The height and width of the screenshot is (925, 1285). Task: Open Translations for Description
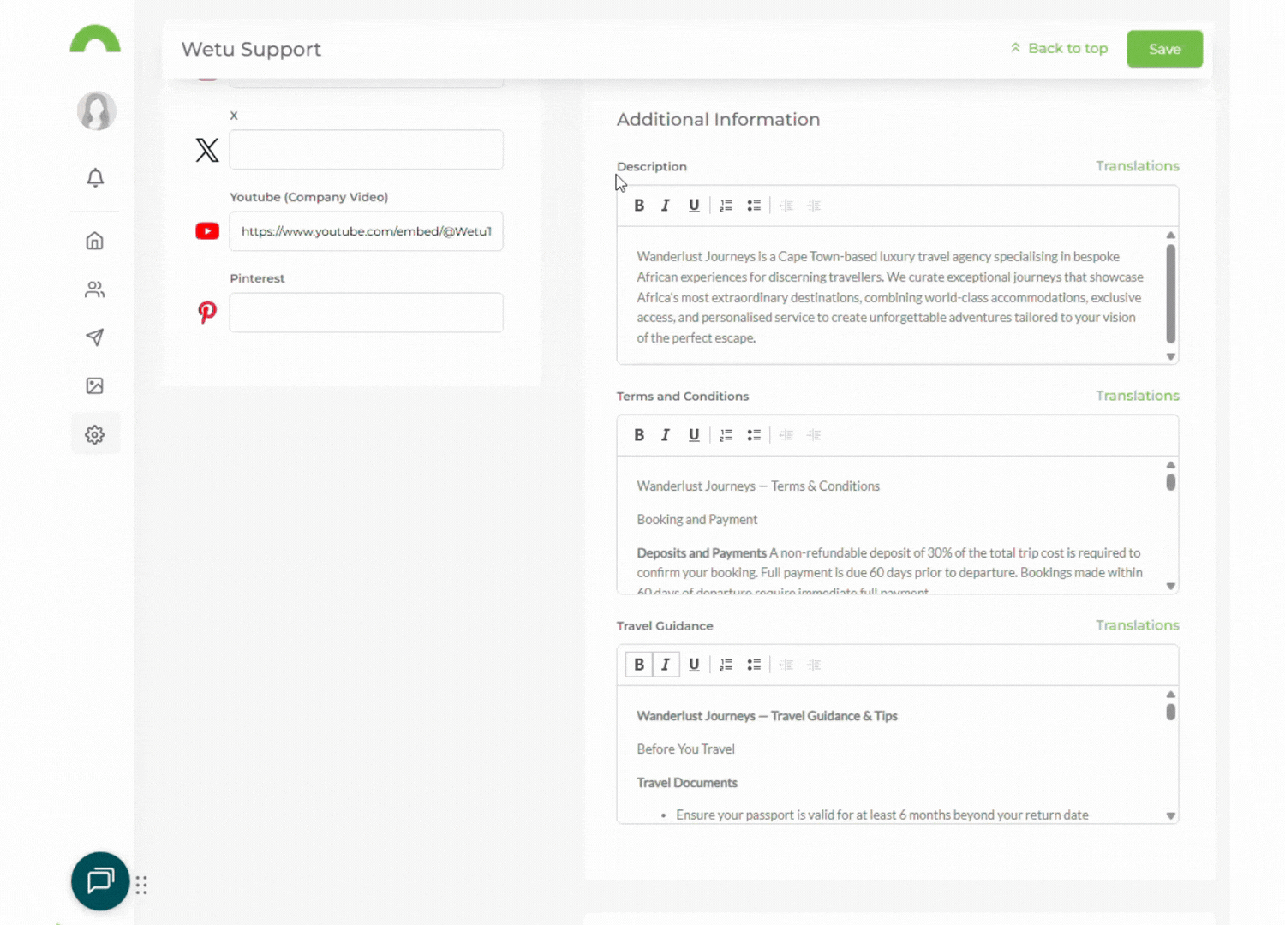pos(1137,166)
